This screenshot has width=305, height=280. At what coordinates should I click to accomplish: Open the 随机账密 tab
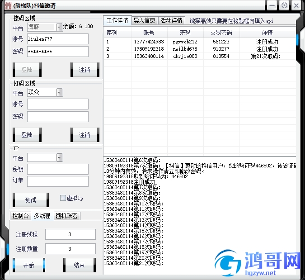[67, 216]
